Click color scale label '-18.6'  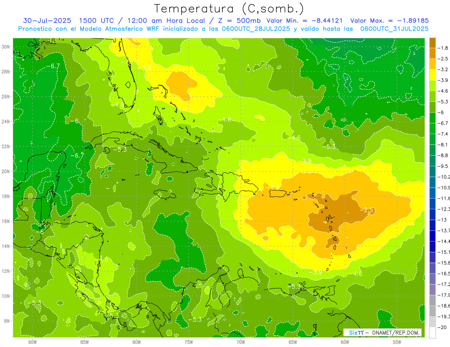444,305
